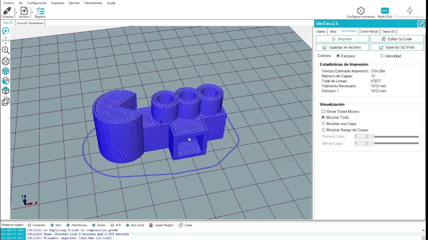Click the Guardar en Archivo button
The image size is (428, 240).
coord(342,47)
